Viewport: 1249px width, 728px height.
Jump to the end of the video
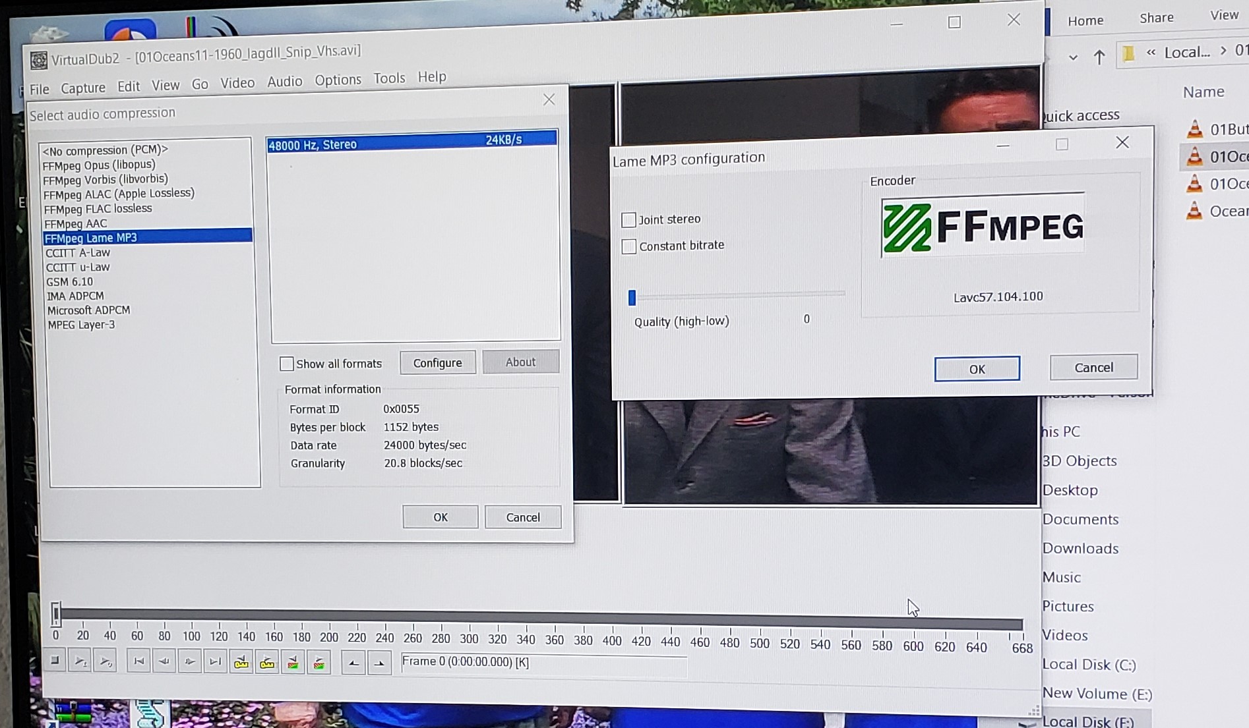click(216, 662)
